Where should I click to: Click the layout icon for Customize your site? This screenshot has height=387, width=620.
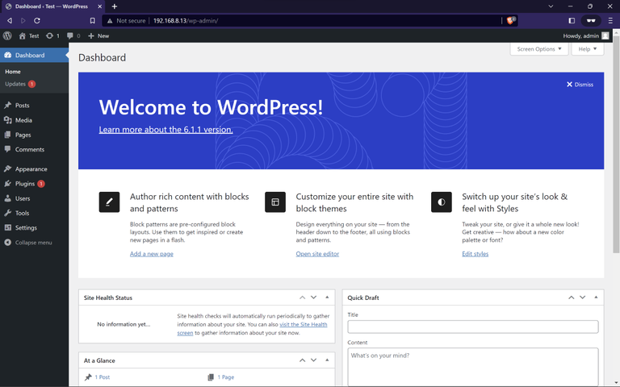point(275,202)
